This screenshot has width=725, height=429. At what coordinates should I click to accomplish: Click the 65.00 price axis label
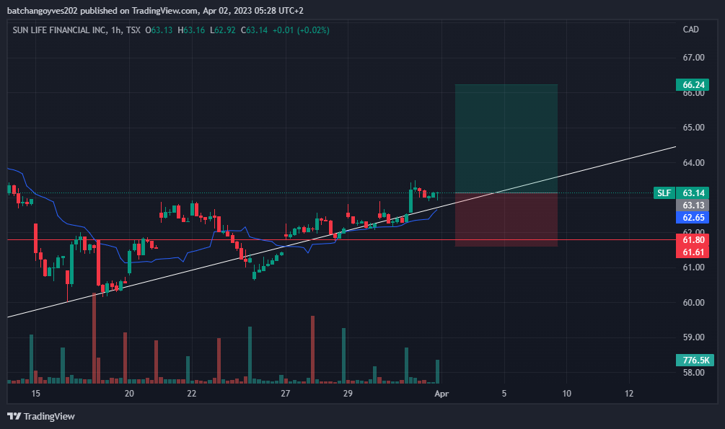[x=693, y=127]
